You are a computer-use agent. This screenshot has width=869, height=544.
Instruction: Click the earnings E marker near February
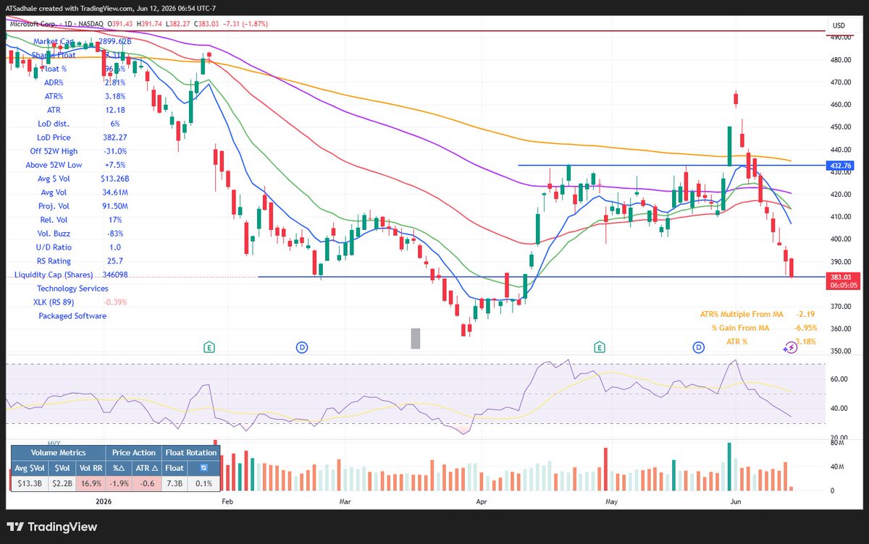pos(209,347)
